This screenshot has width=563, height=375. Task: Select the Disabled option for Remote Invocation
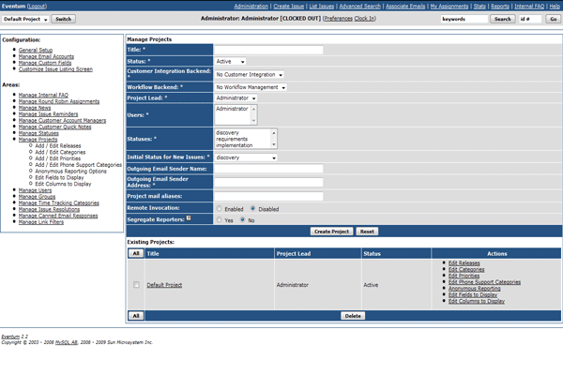pos(252,208)
